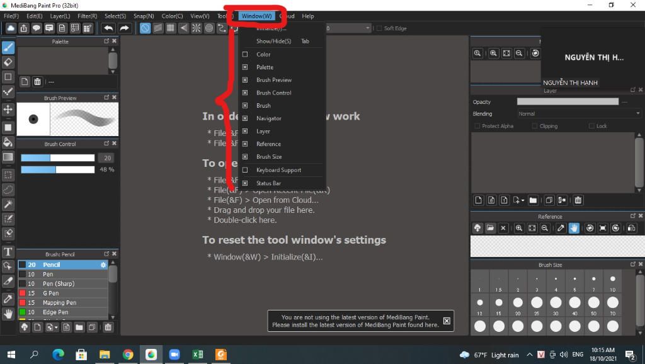Open the Help menu
Screen dimensions: 645x364
tap(307, 16)
